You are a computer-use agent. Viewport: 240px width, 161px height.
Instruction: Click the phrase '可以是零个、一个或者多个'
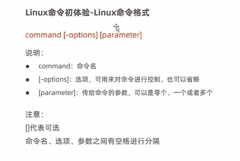[173, 93]
